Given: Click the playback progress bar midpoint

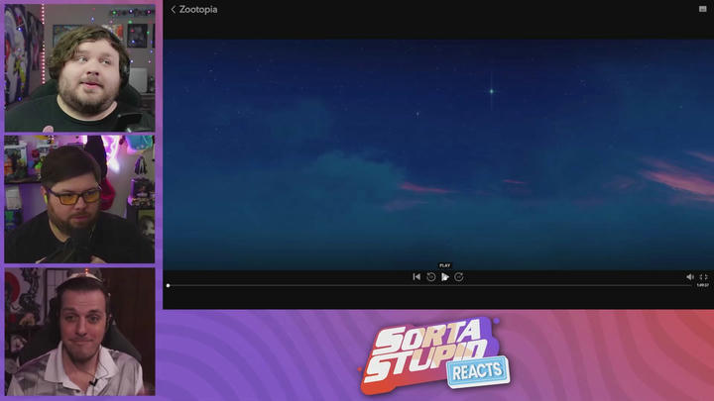Looking at the screenshot, I should (429, 285).
